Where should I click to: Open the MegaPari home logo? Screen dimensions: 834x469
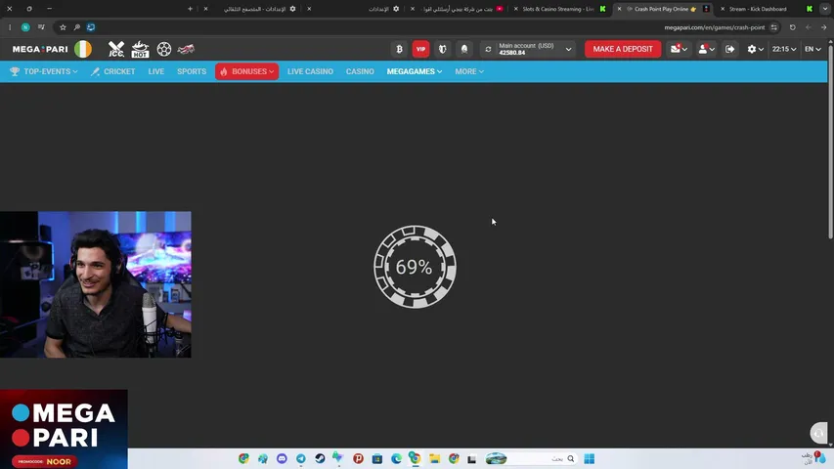click(x=40, y=49)
